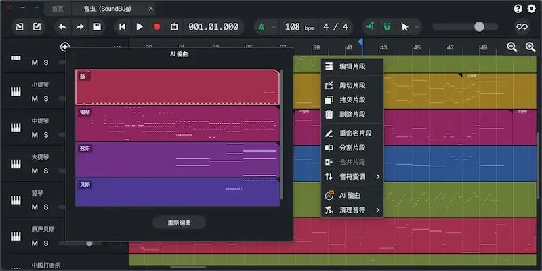Click the import project icon in toolbar
The height and width of the screenshot is (271, 542).
pos(20,26)
